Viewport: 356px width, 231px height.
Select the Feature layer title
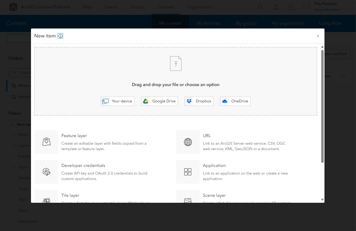point(74,136)
